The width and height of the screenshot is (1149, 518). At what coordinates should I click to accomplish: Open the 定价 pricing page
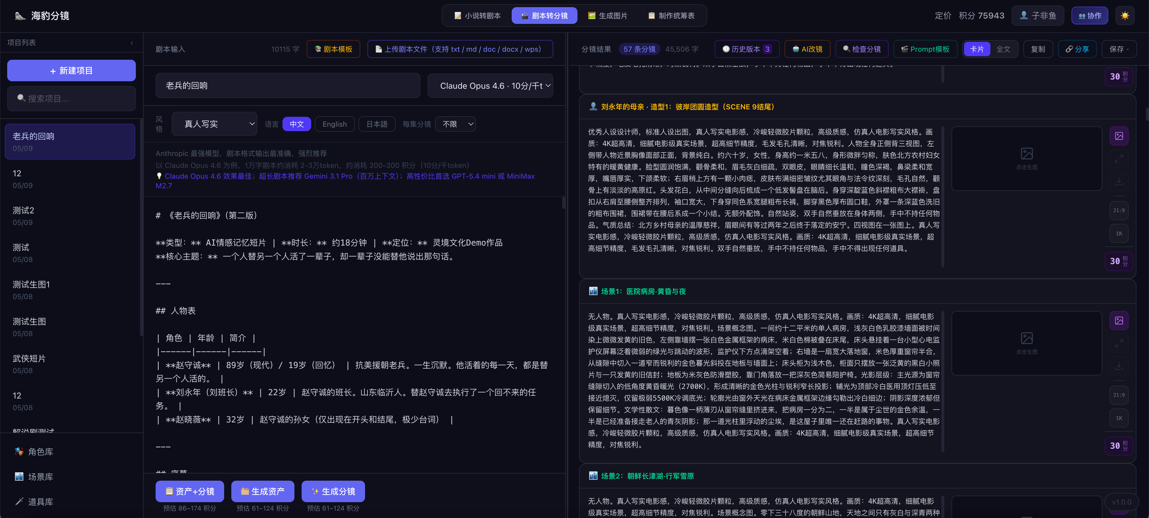943,16
